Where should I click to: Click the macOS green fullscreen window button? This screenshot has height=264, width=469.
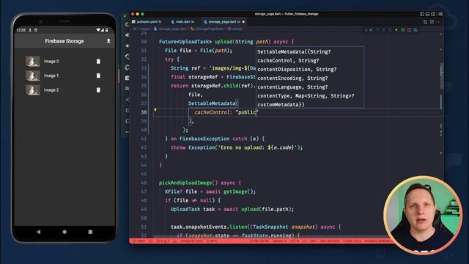(143, 14)
